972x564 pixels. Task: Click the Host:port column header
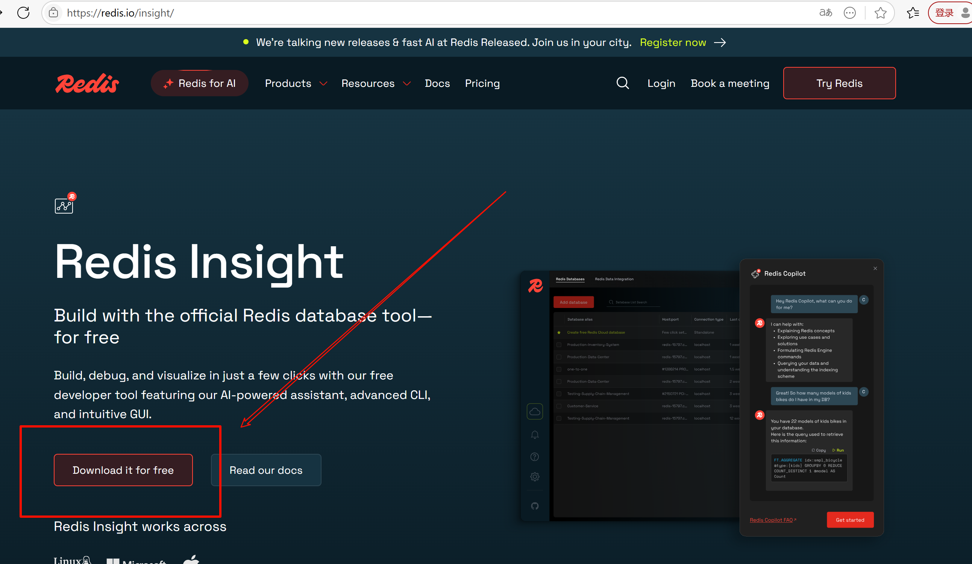670,320
